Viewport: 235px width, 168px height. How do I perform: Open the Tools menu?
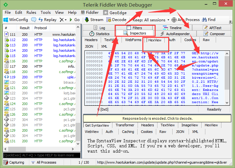46,13
